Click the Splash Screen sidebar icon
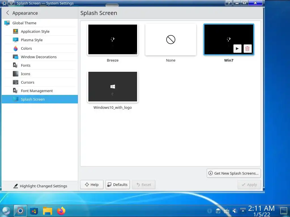 16,99
